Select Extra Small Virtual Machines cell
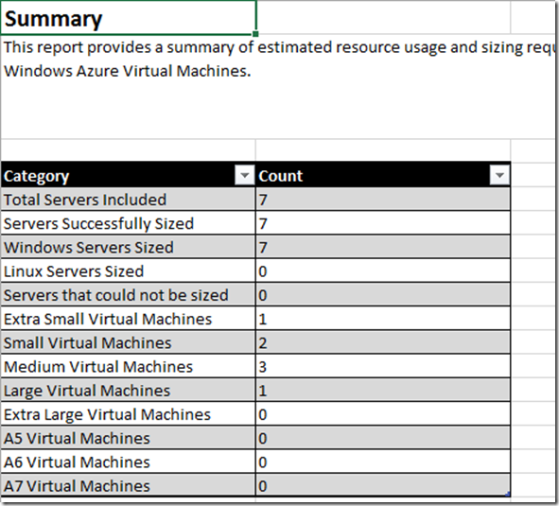 point(128,319)
